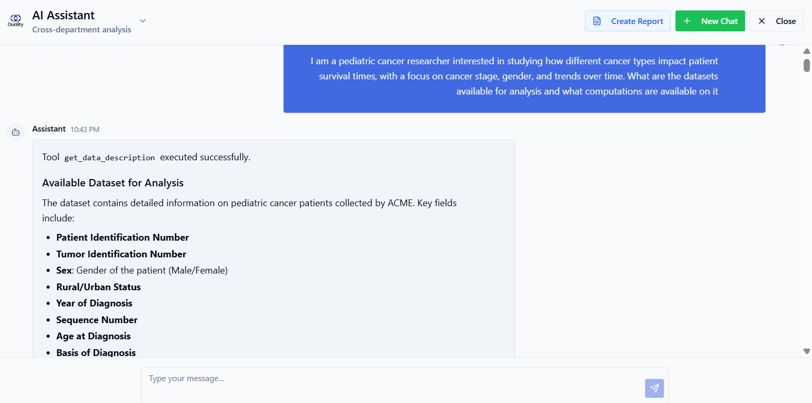Click the Duality logo icon
This screenshot has height=403, width=812.
16,21
